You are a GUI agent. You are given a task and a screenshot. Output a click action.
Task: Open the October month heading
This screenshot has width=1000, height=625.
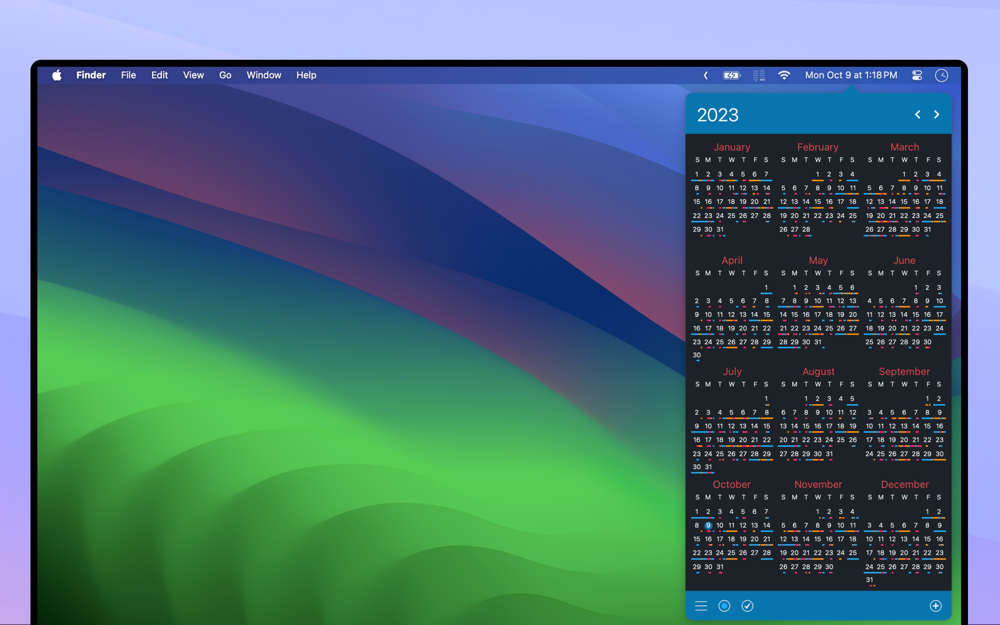coord(731,484)
